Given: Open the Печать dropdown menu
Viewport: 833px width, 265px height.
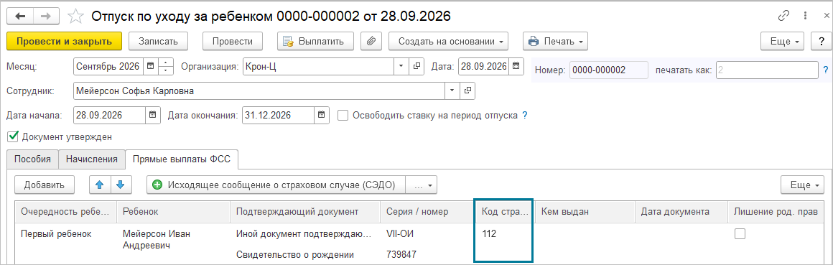Looking at the screenshot, I should [555, 41].
